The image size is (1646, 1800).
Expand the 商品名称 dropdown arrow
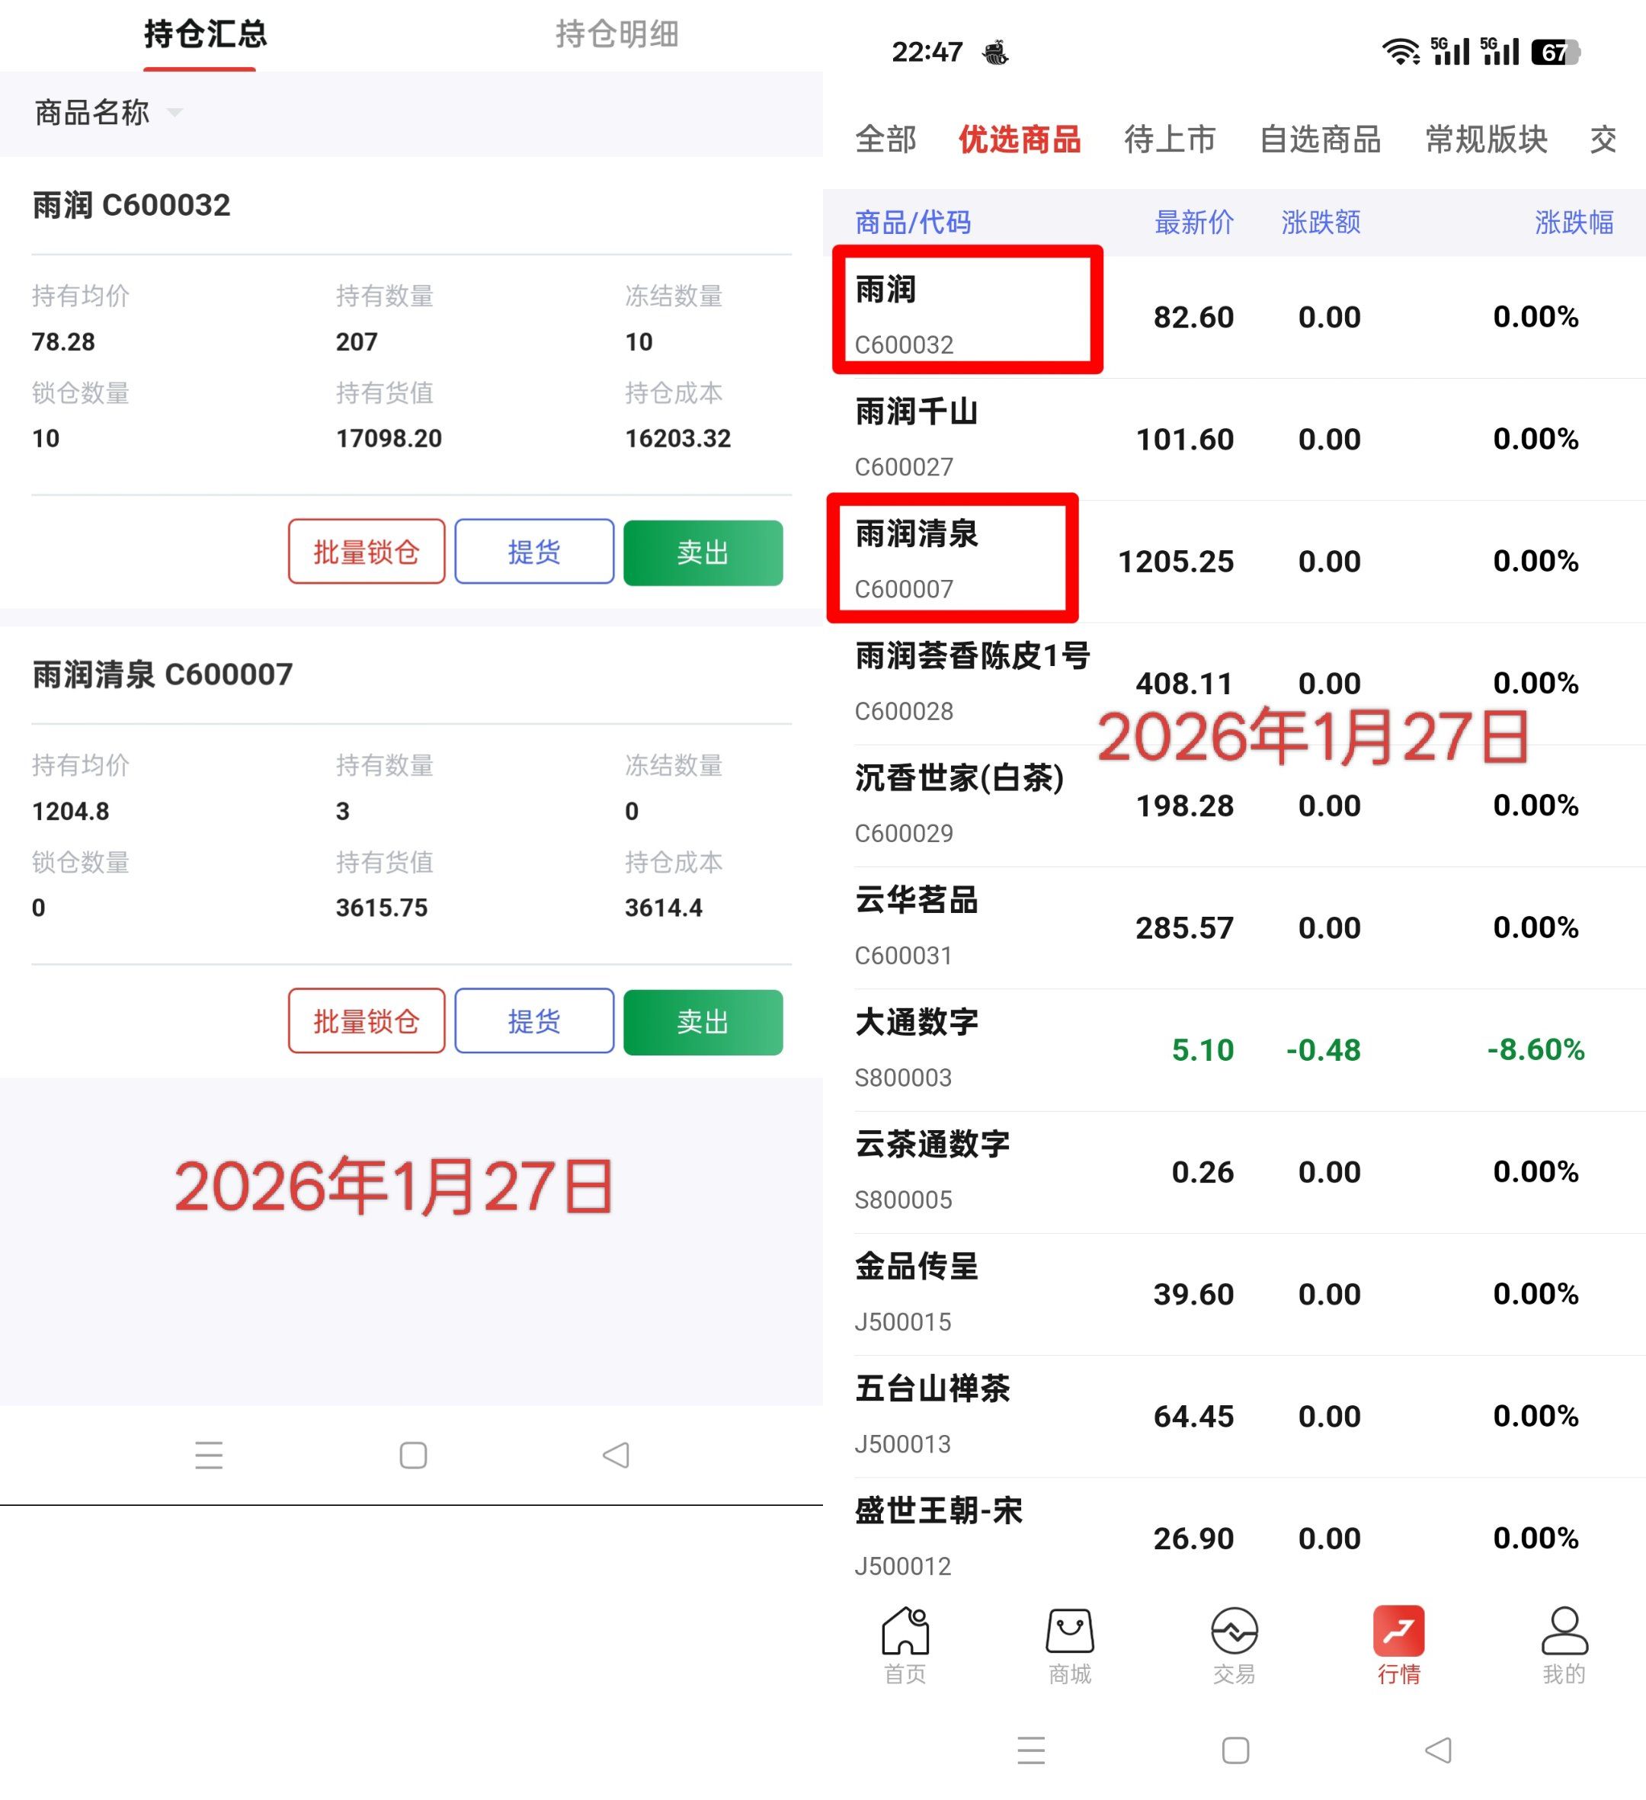click(x=175, y=113)
